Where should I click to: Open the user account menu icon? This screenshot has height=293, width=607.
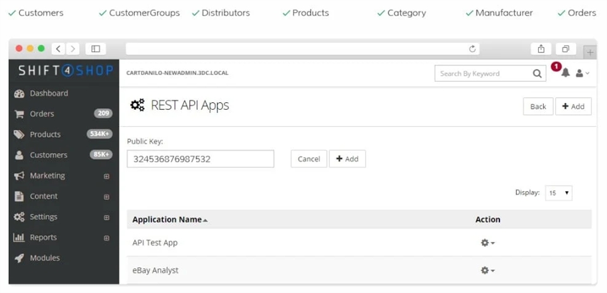click(x=582, y=73)
